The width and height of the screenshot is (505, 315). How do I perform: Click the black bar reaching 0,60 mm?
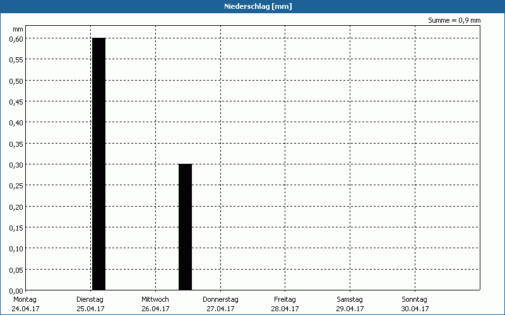click(99, 164)
